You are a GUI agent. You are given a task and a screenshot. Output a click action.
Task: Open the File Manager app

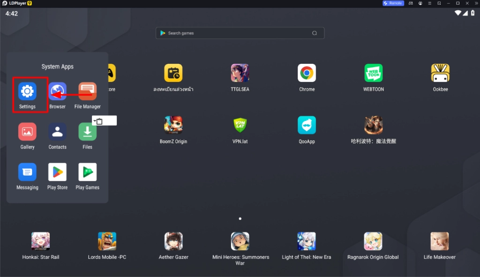click(x=88, y=91)
